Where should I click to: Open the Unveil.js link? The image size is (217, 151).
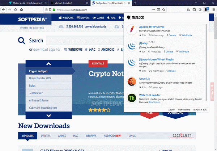(144, 79)
